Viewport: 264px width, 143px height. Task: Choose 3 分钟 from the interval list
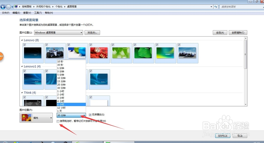click(x=71, y=71)
